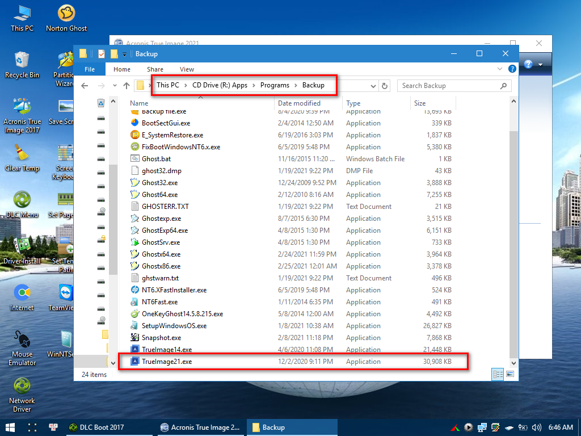Click the OneKeyGhost14.5.8.215.exe file icon

coord(135,314)
